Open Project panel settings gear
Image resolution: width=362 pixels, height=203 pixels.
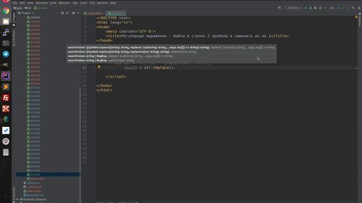(74, 13)
